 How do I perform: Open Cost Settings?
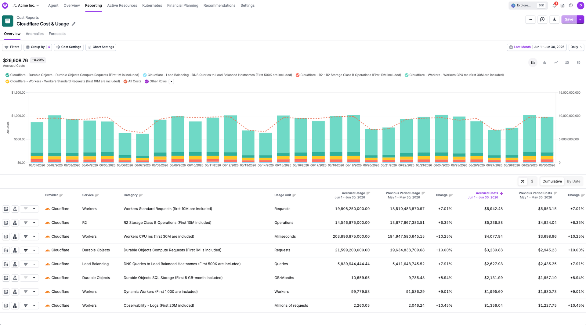69,47
